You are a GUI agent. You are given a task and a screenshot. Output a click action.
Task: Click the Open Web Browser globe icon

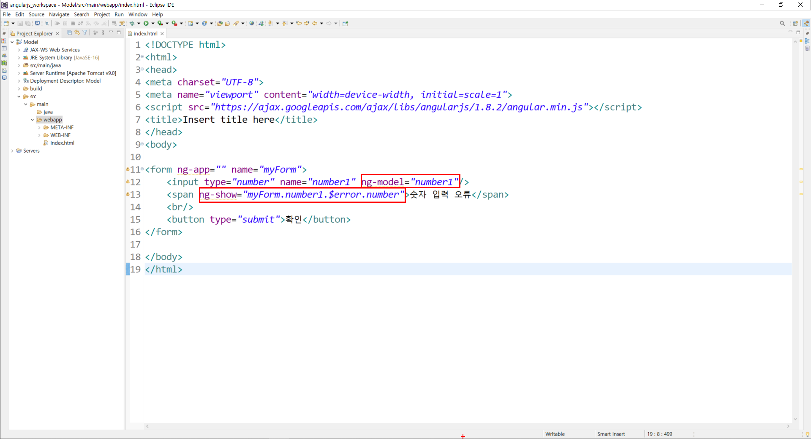point(251,23)
